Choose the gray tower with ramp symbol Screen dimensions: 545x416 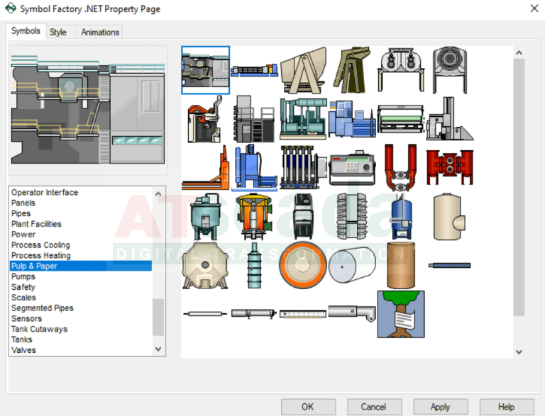[x=450, y=119]
